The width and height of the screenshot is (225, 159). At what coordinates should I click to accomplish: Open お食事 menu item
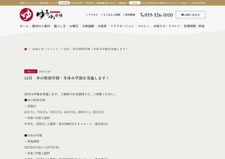(102, 26)
